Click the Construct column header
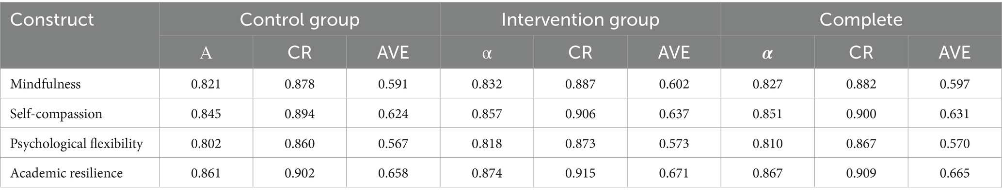 pos(52,20)
